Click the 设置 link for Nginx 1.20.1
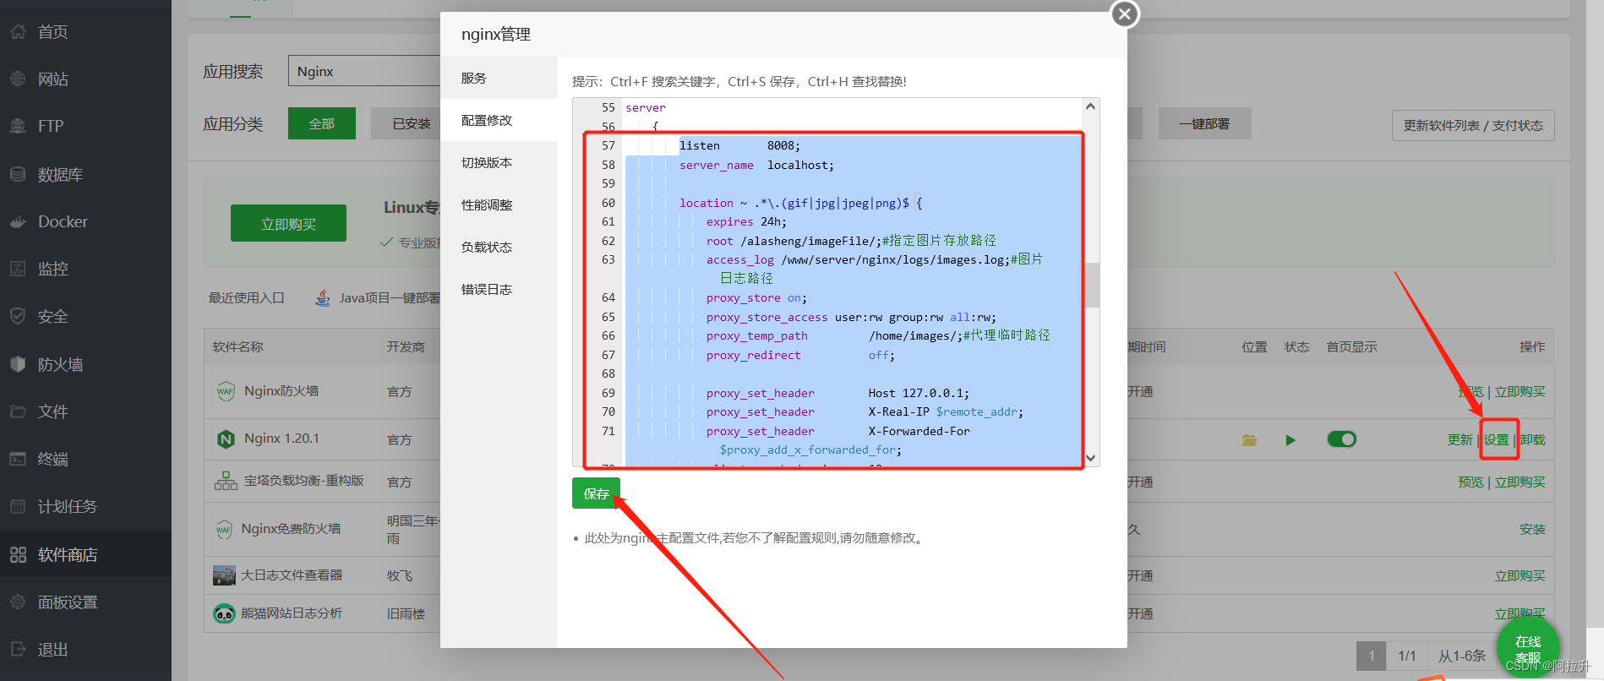The width and height of the screenshot is (1604, 681). (1497, 439)
